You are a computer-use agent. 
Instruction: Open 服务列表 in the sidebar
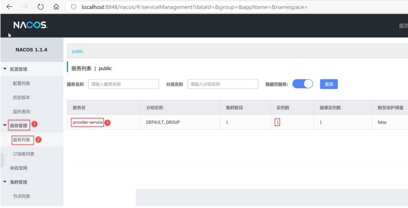[x=21, y=140]
